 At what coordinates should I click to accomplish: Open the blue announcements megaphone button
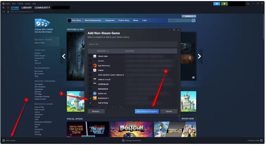click(x=216, y=4)
